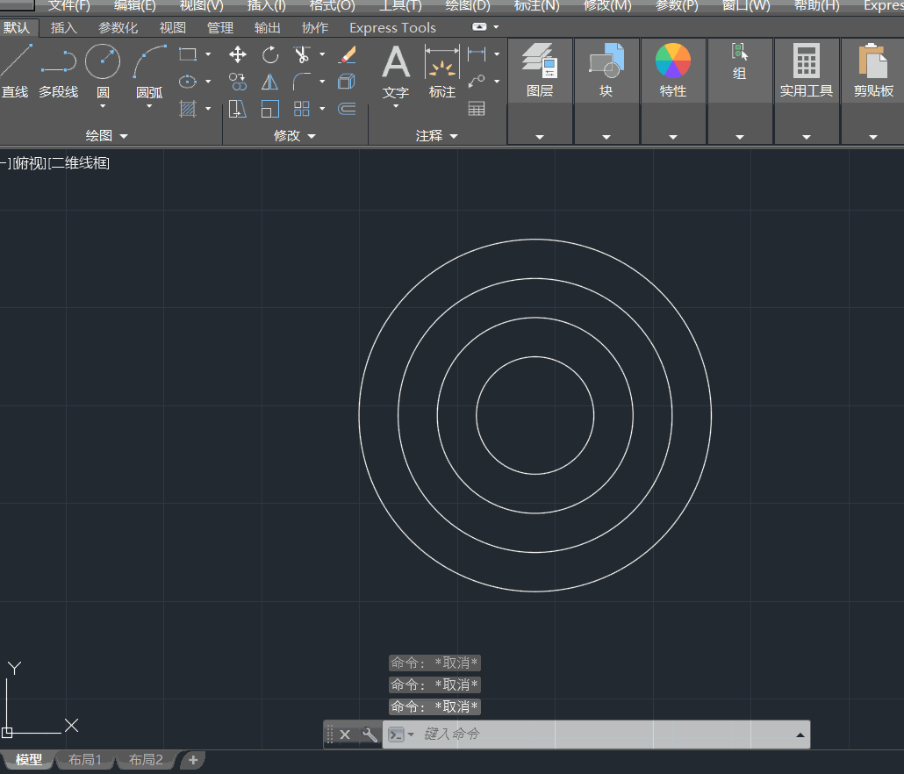Open the Properties (特性) color wheel panel
The height and width of the screenshot is (774, 904).
click(x=673, y=70)
